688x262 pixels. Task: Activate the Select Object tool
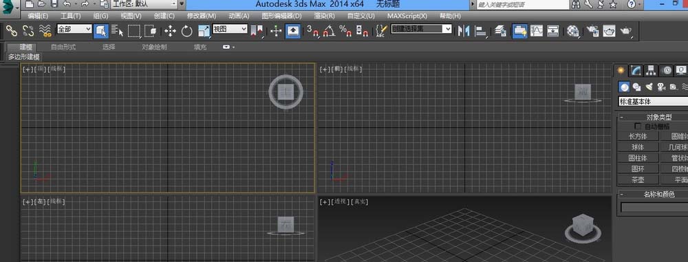pyautogui.click(x=101, y=31)
